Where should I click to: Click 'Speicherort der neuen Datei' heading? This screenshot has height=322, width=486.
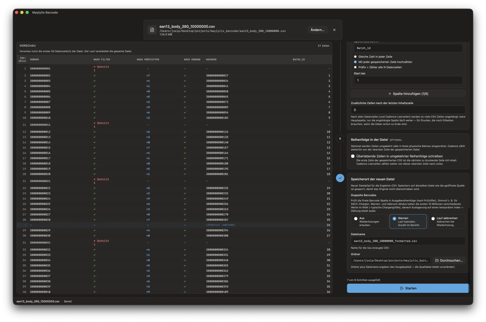coord(373,179)
